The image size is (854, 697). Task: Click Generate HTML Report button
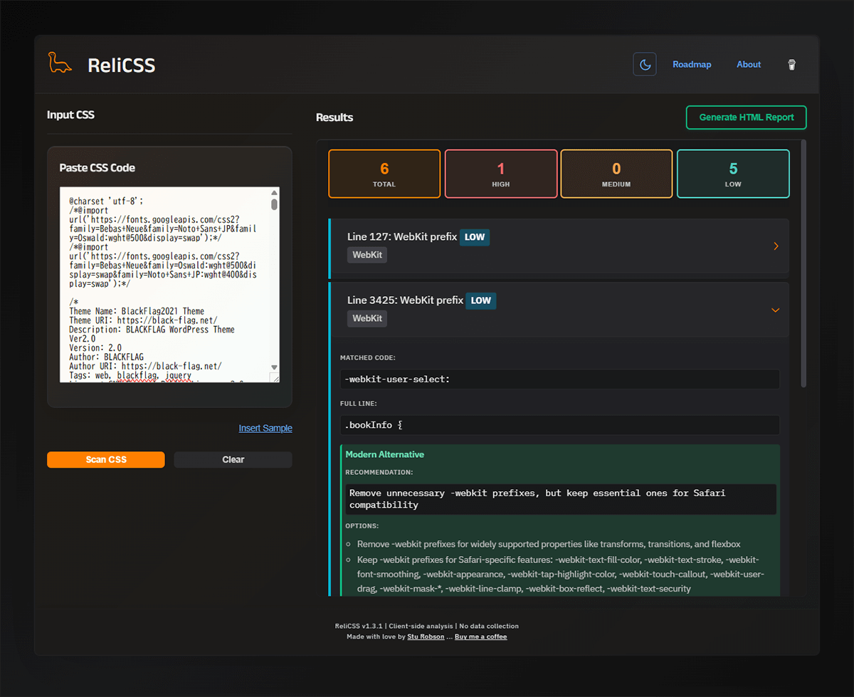[746, 117]
